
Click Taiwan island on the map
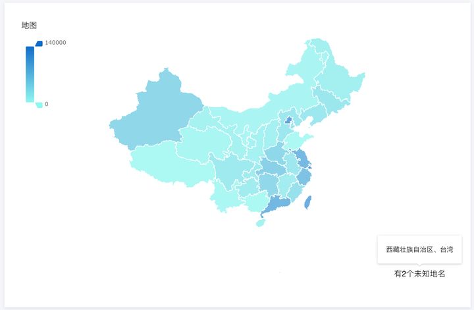pos(307,203)
